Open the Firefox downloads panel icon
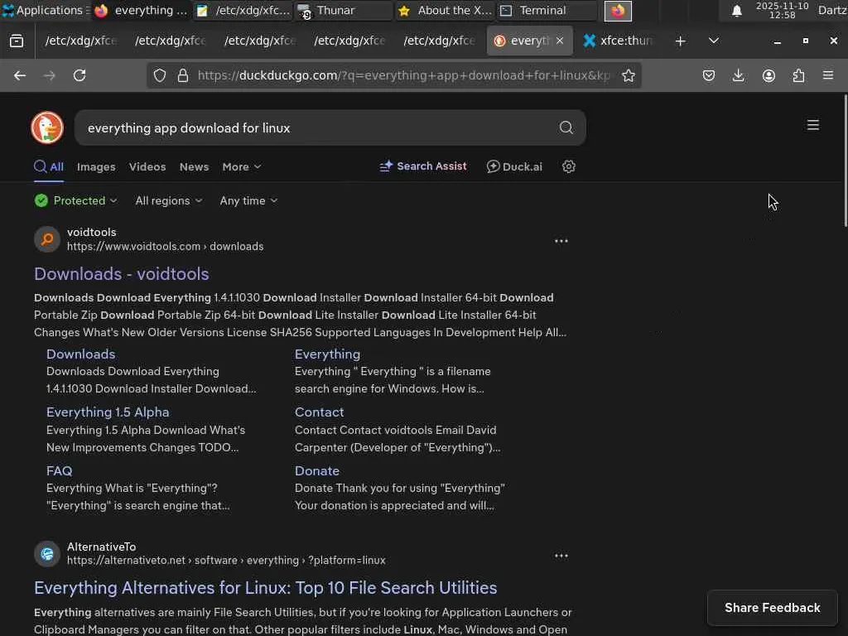This screenshot has width=848, height=636. coord(739,75)
